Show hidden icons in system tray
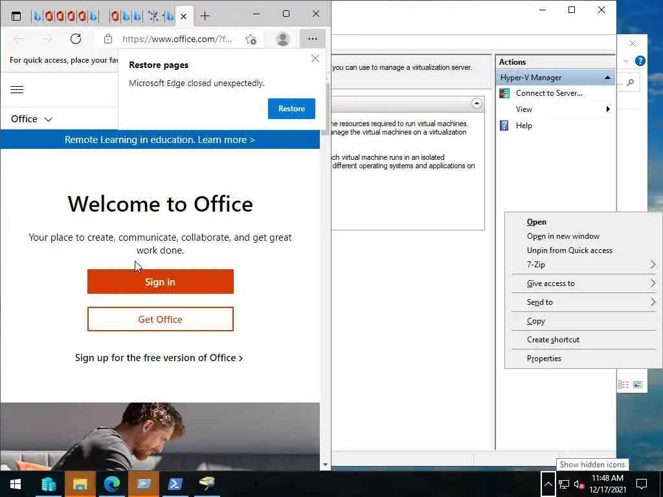 point(548,484)
